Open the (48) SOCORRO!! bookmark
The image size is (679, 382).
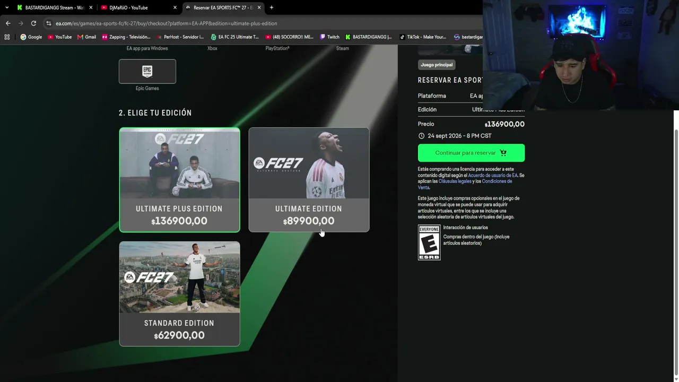(290, 37)
